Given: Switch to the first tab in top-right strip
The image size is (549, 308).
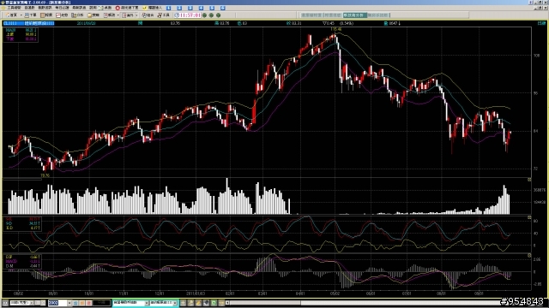Looking at the screenshot, I should 311,15.
